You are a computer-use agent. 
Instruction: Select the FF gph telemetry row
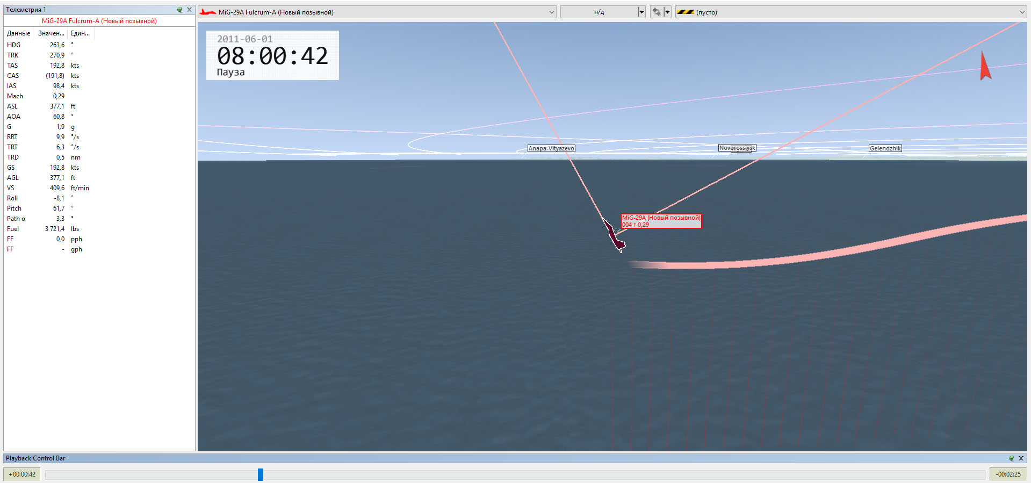click(99, 249)
